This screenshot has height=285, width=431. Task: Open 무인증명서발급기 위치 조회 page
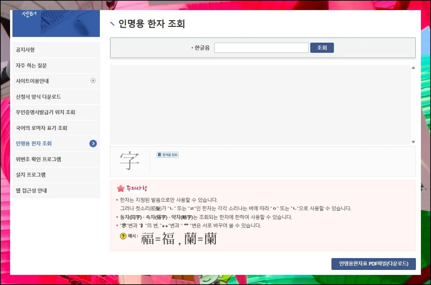click(x=45, y=112)
